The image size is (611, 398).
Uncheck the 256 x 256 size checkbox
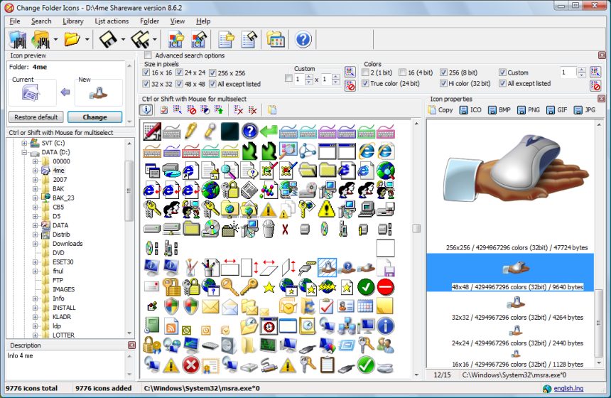click(212, 72)
